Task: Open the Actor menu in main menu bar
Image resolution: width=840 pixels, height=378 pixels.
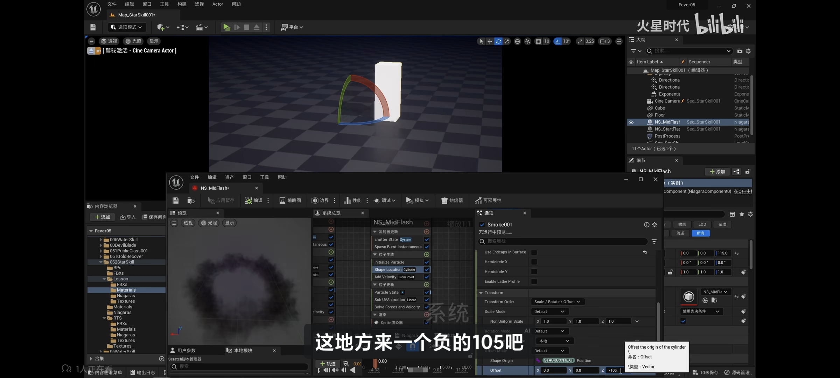Action: tap(217, 4)
